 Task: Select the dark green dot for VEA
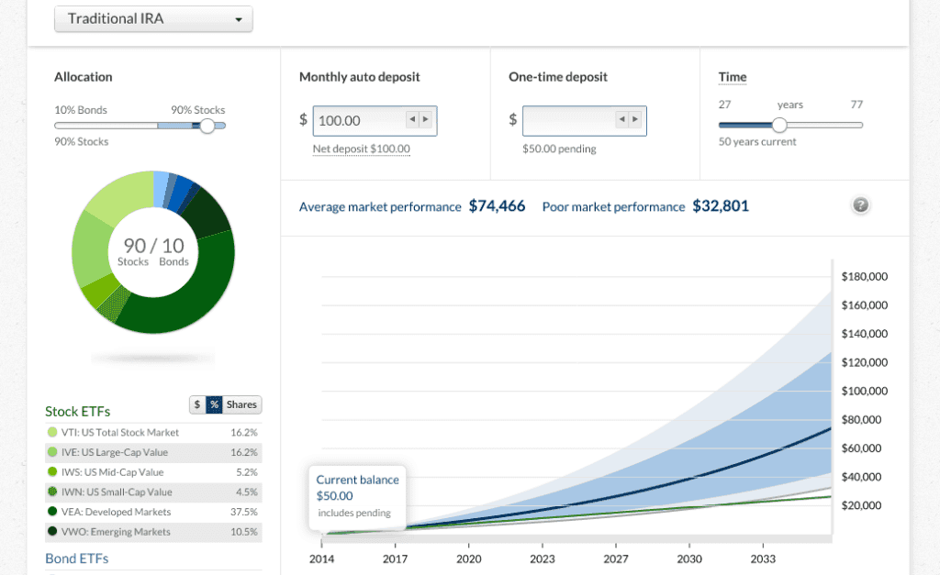click(53, 512)
